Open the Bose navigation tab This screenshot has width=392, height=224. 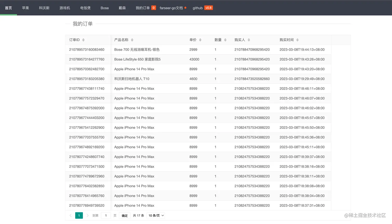(105, 8)
